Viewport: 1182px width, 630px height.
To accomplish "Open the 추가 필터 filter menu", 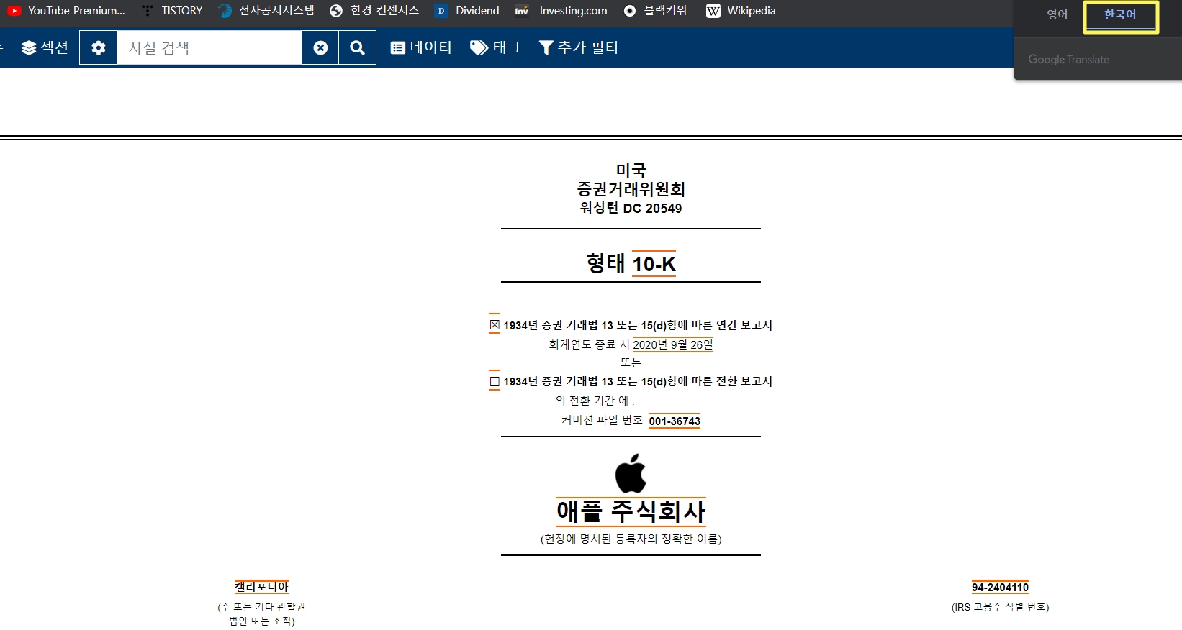I will [578, 47].
